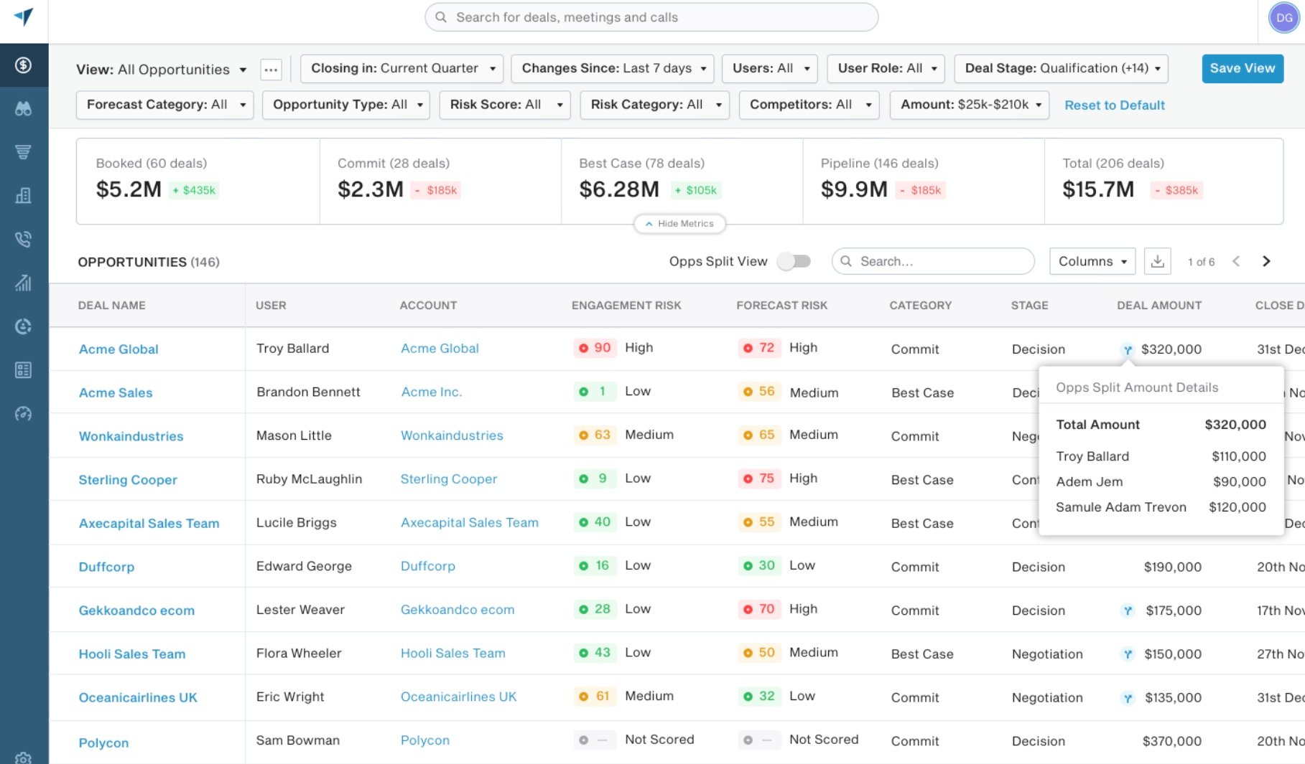The height and width of the screenshot is (764, 1305).
Task: Open the bar chart analytics sidebar icon
Action: point(24,283)
